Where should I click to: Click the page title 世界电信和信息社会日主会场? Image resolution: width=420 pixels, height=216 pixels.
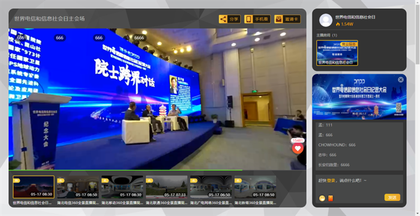coord(50,19)
